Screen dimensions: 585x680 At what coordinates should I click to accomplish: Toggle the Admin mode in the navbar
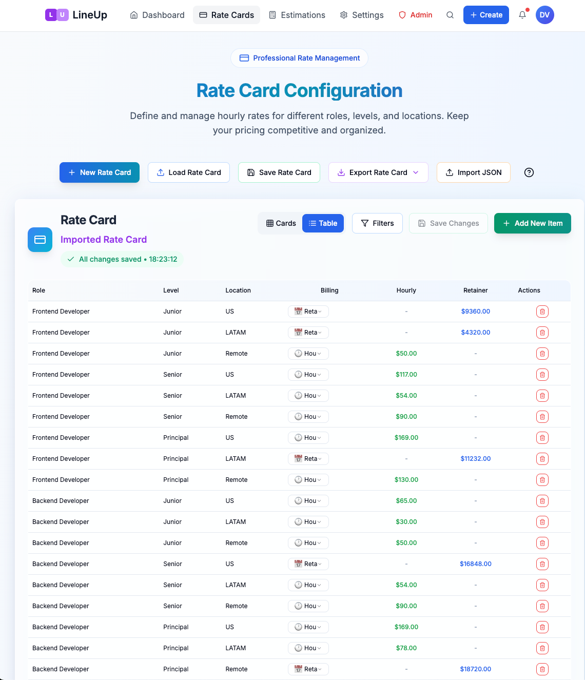(x=416, y=15)
